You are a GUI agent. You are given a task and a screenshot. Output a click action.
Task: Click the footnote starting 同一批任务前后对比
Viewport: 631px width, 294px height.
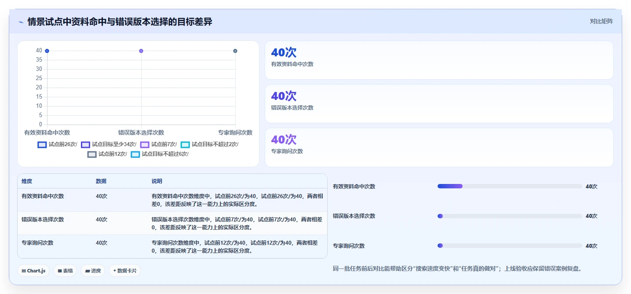tap(458, 268)
